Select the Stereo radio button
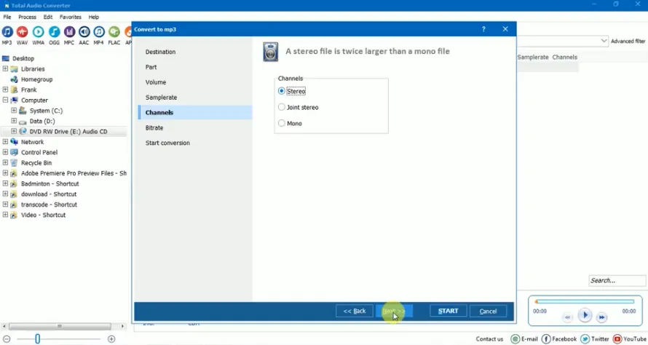The width and height of the screenshot is (648, 345). (282, 92)
